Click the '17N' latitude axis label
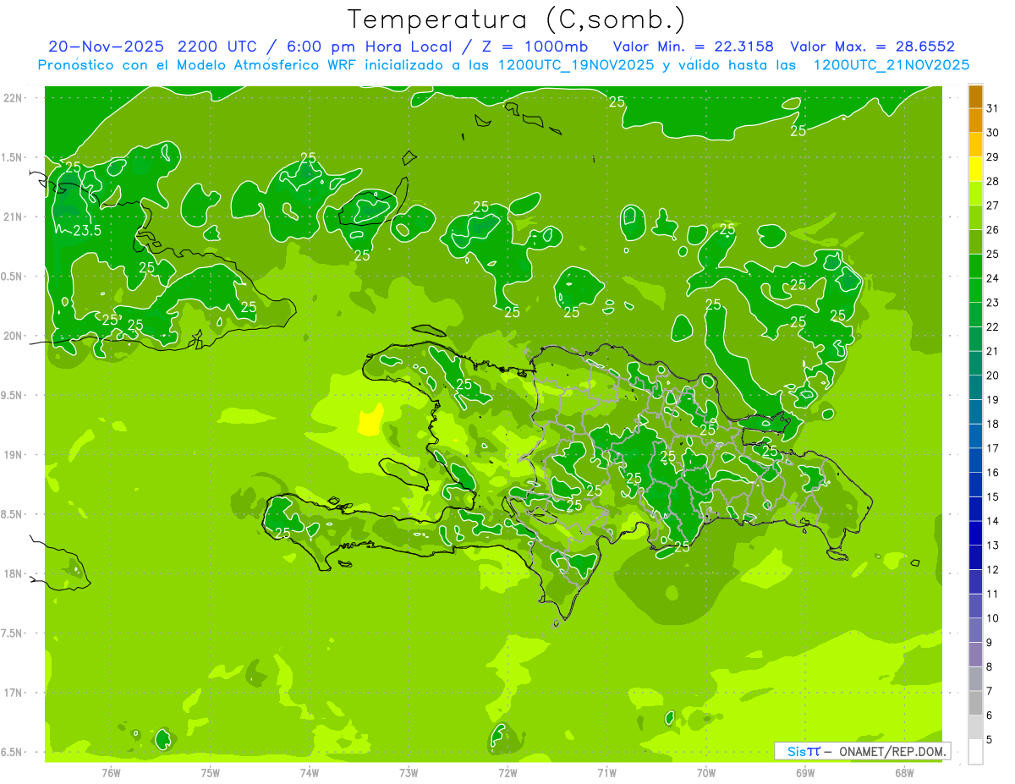 13,693
